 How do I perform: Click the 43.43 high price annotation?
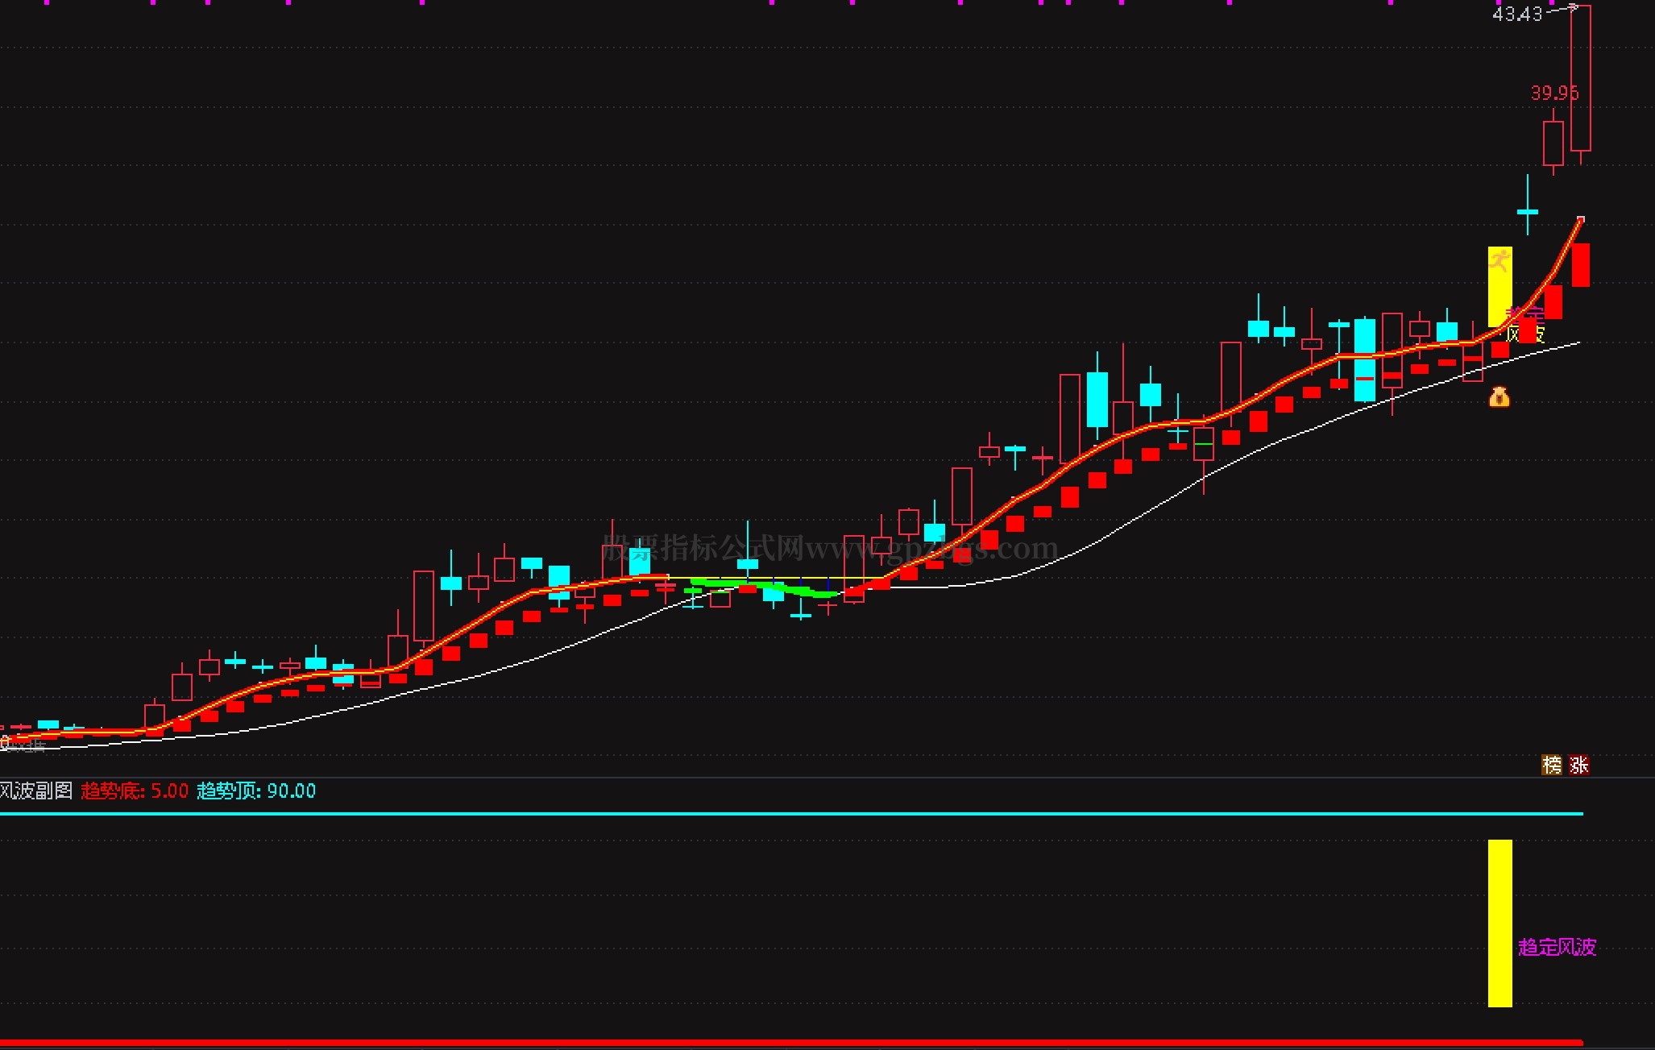[x=1516, y=14]
